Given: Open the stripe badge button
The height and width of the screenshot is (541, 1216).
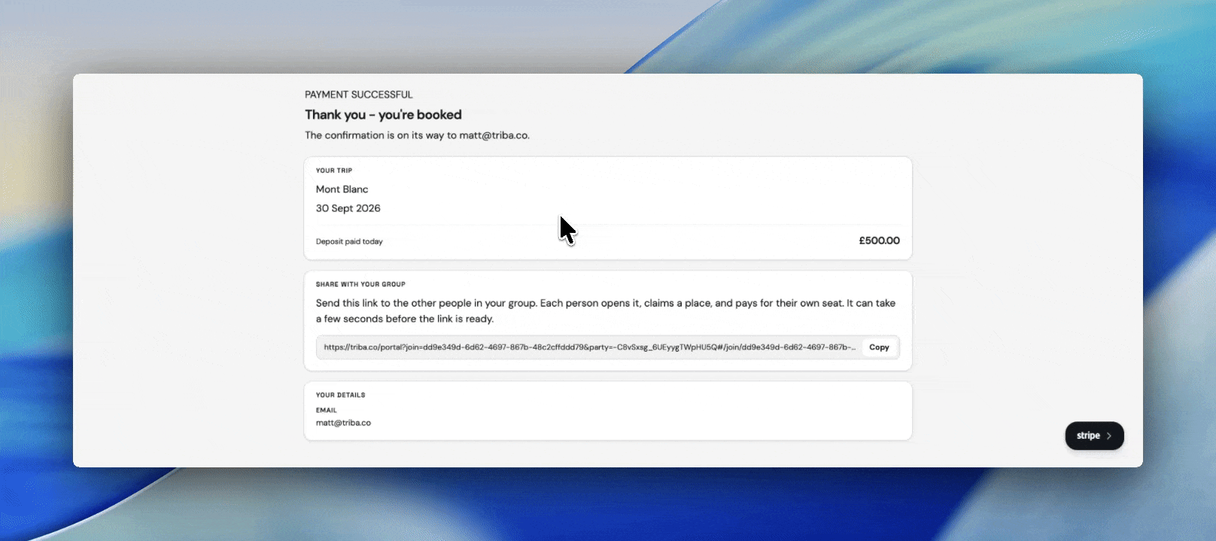Looking at the screenshot, I should coord(1094,436).
